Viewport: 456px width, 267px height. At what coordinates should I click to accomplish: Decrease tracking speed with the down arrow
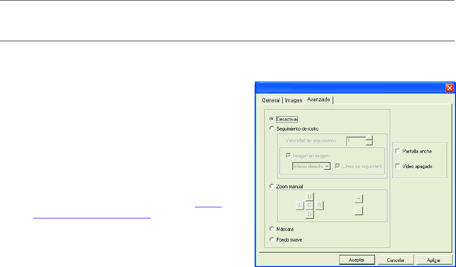369,143
